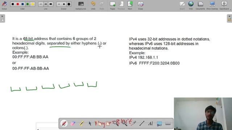The height and width of the screenshot is (130, 232).
Task: Click the '48-bit' underlined text
Action: (28, 39)
